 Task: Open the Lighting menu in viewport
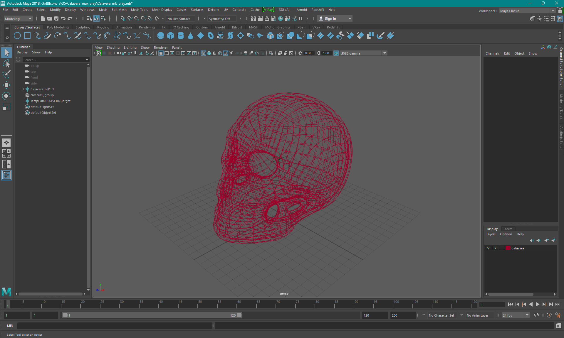[130, 48]
